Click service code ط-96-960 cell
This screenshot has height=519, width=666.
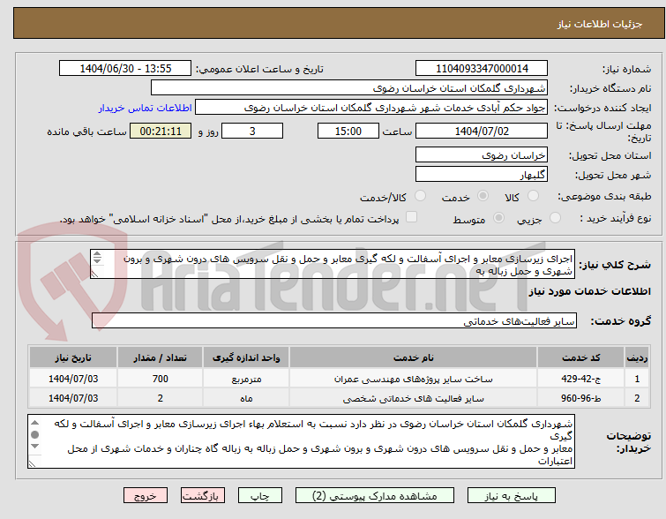coord(580,398)
